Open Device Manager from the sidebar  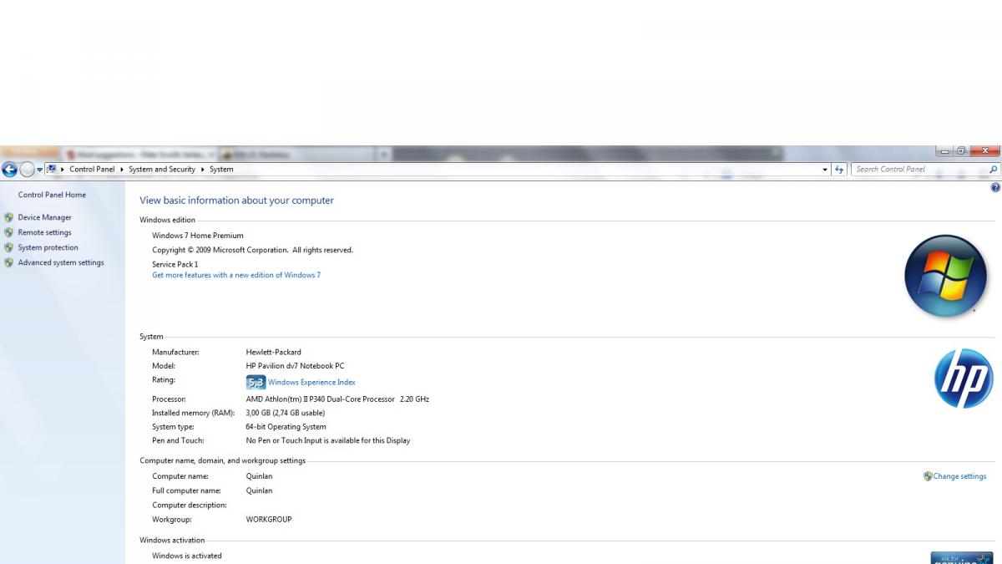click(x=45, y=217)
